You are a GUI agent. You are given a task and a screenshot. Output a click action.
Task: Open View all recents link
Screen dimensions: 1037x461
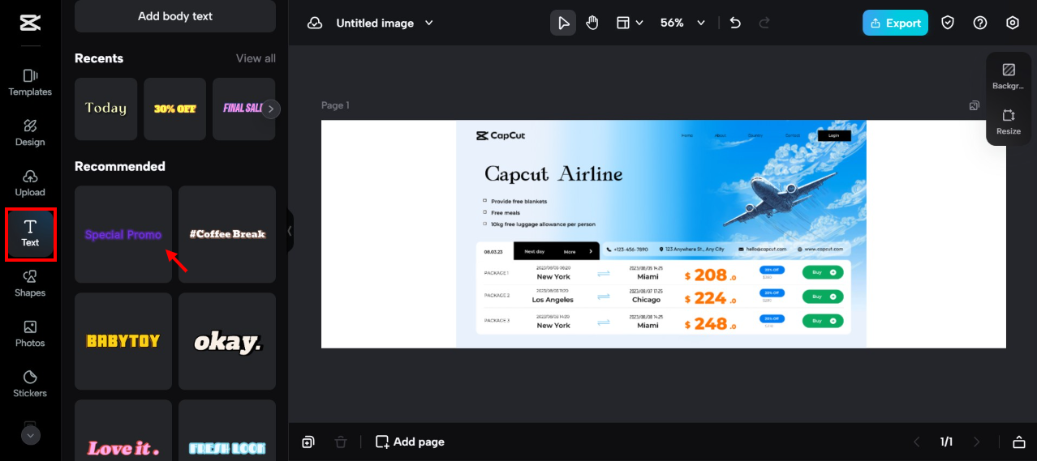point(256,58)
